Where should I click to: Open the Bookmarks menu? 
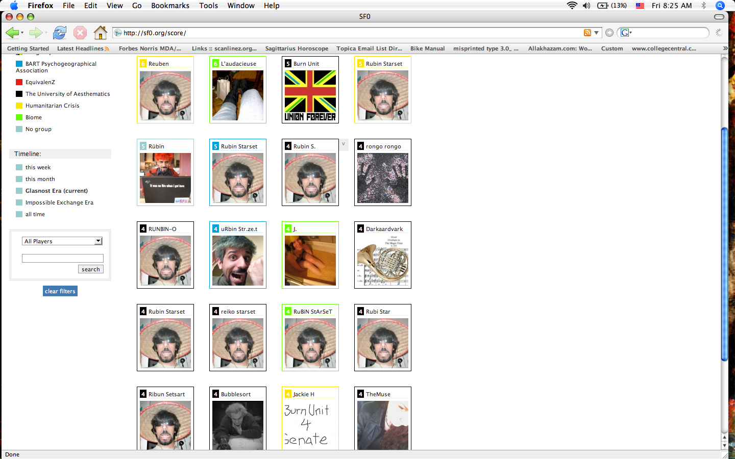pos(170,6)
